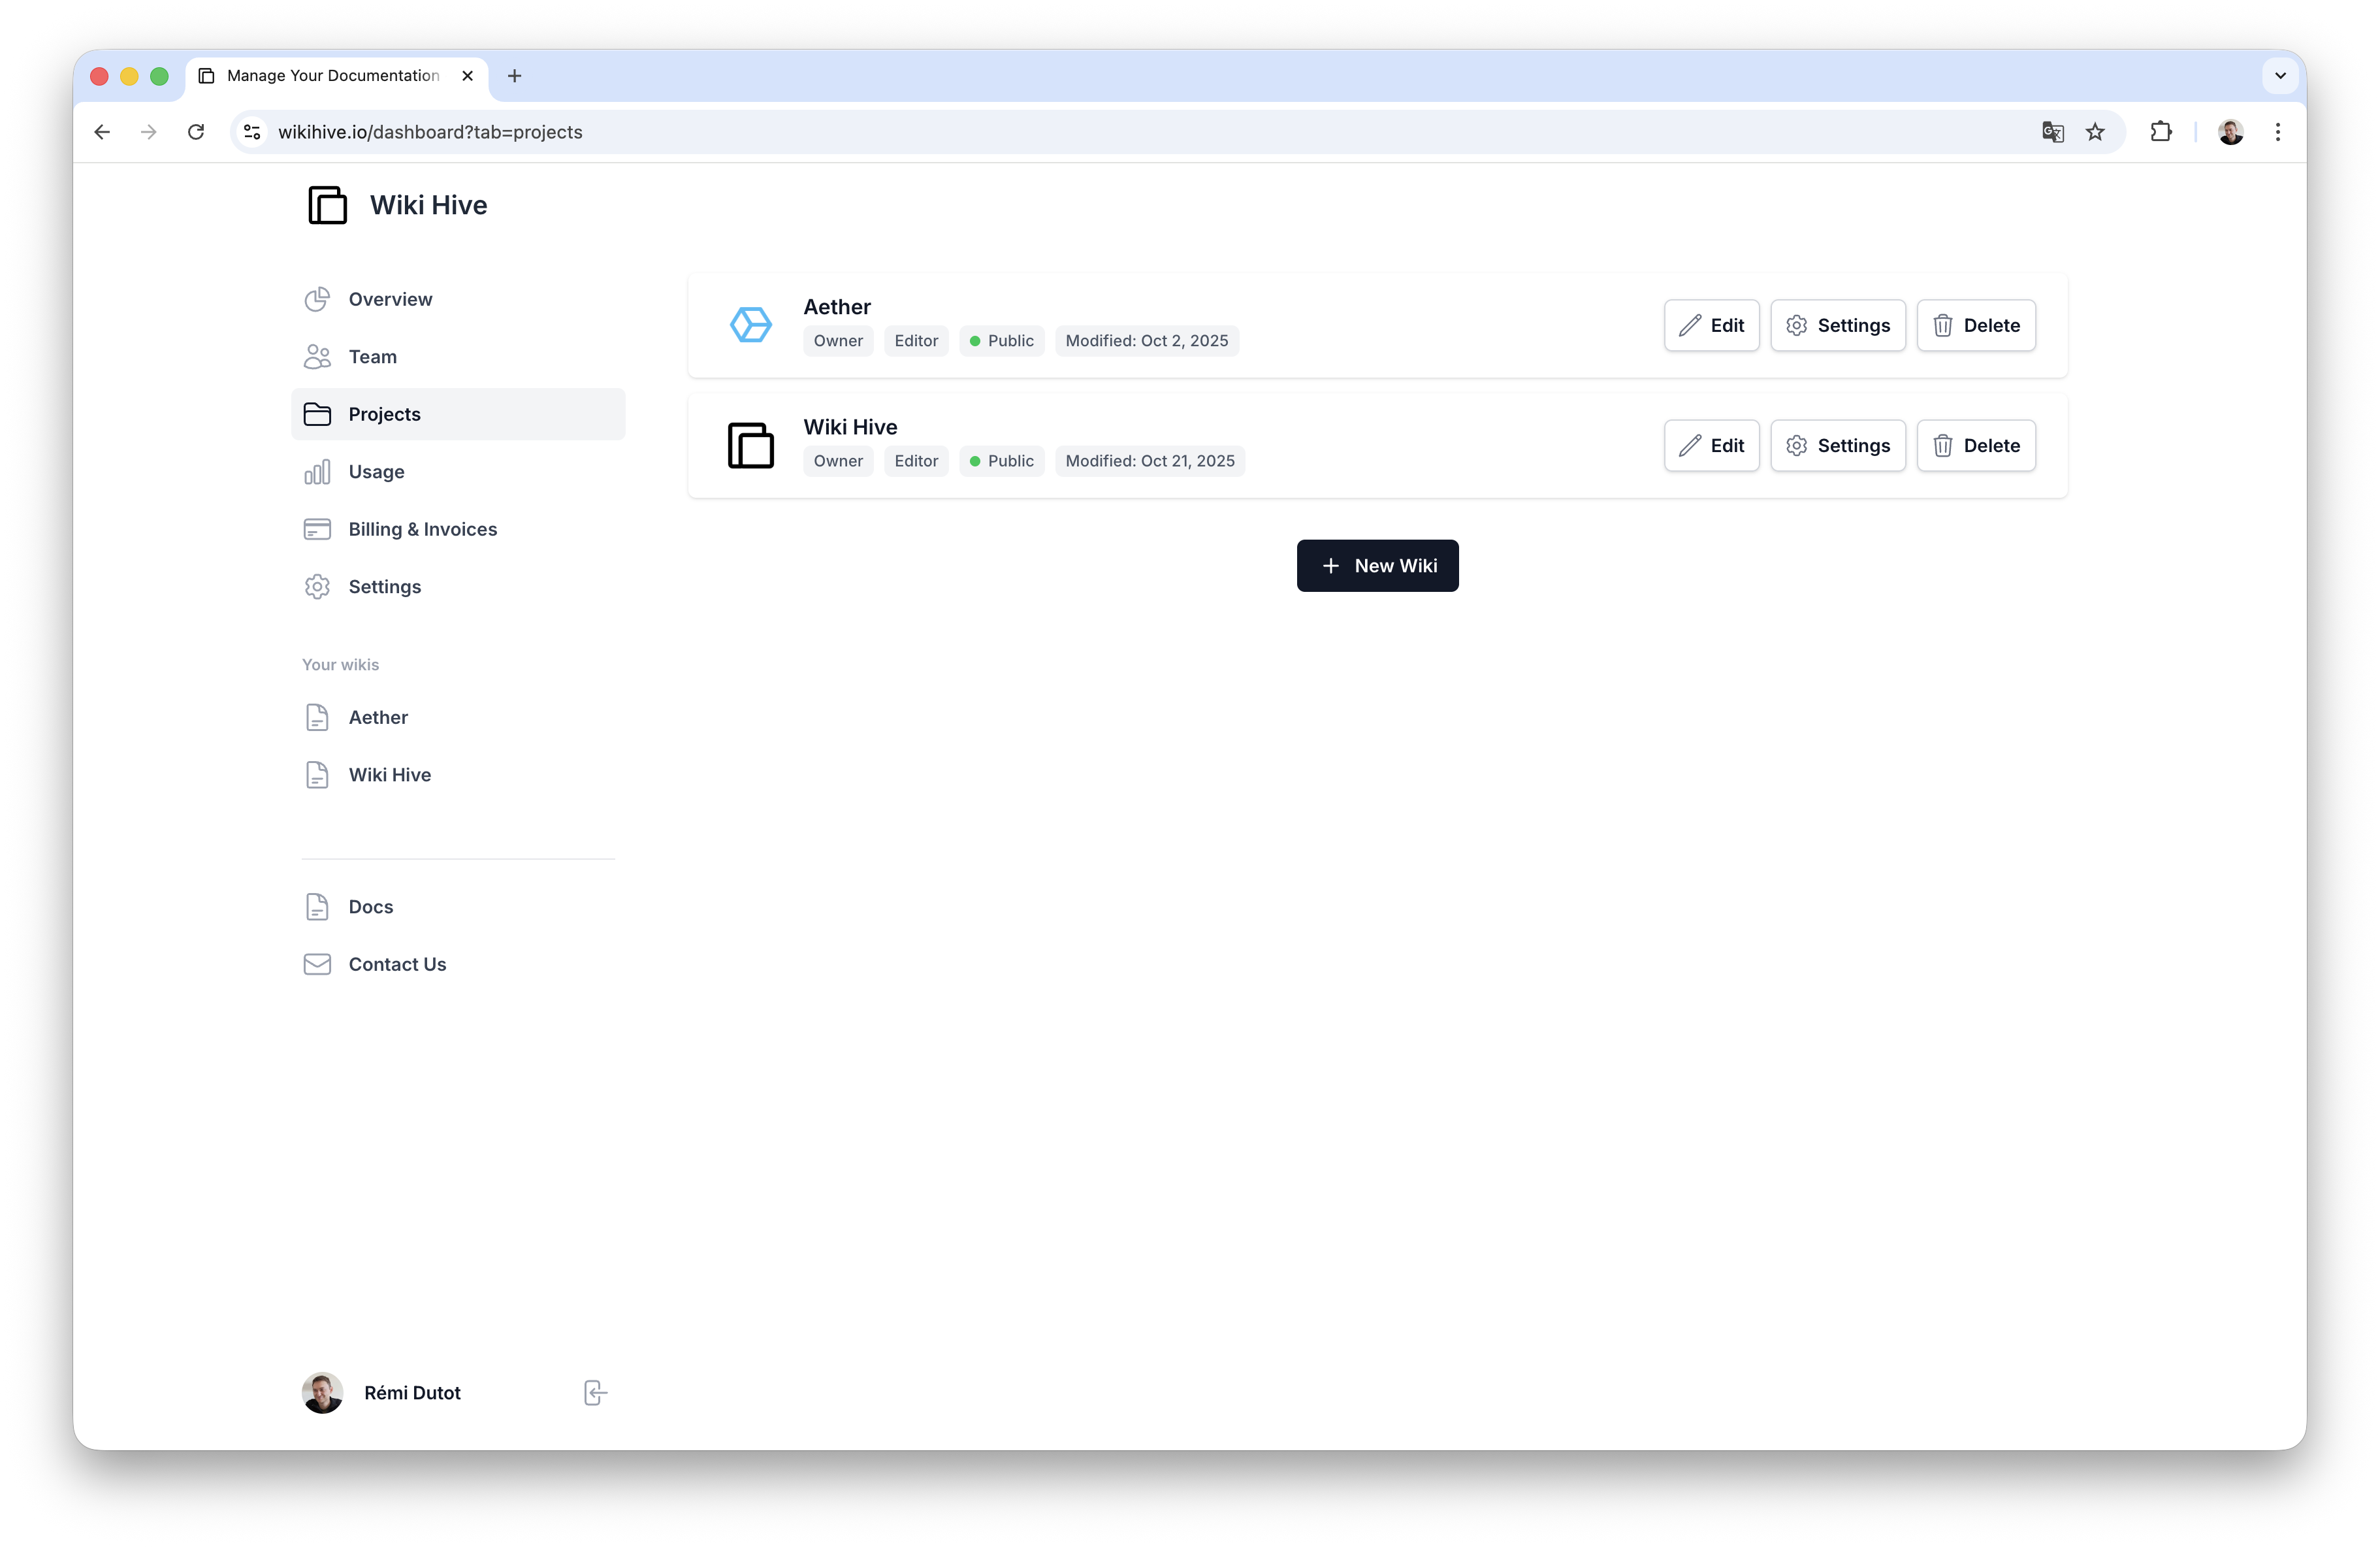Select the Team icon in the sidebar
The height and width of the screenshot is (1547, 2380).
[317, 356]
